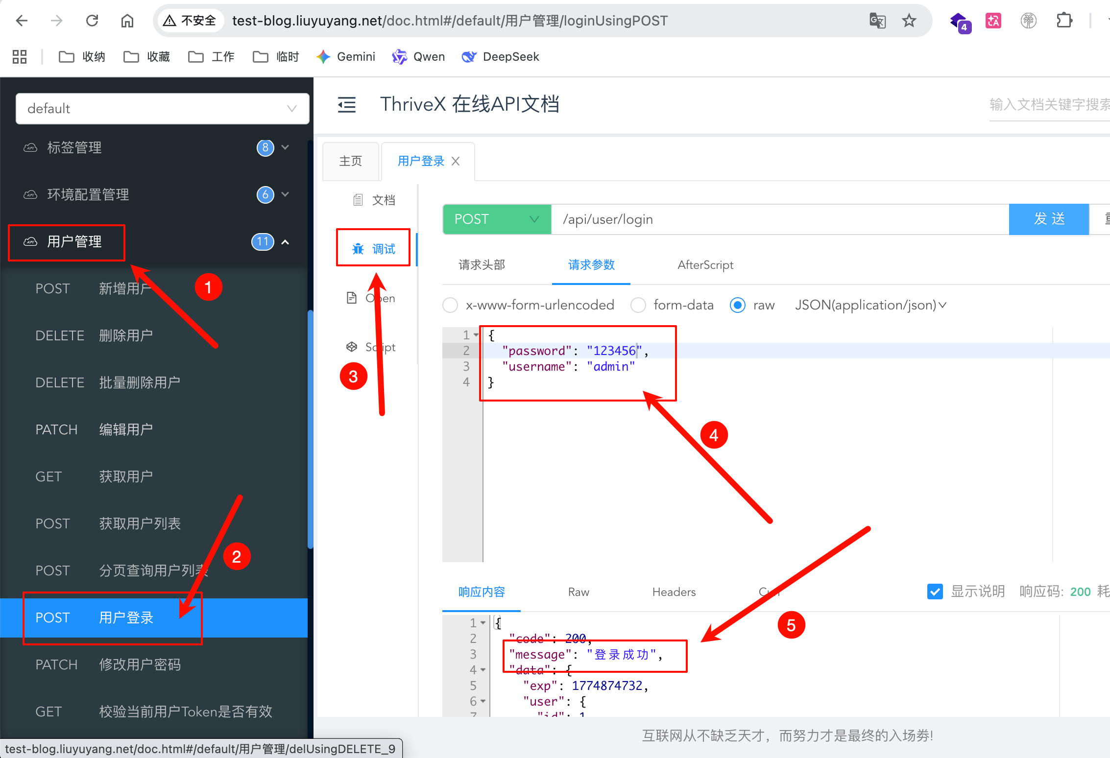
Task: Open the apps grid icon in bookmarks bar
Action: pos(20,57)
